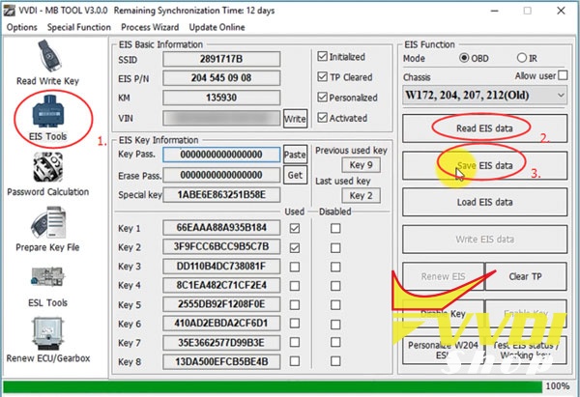Screen dimensions: 580x397
Task: Check the Used box for Key 4
Action: [295, 286]
